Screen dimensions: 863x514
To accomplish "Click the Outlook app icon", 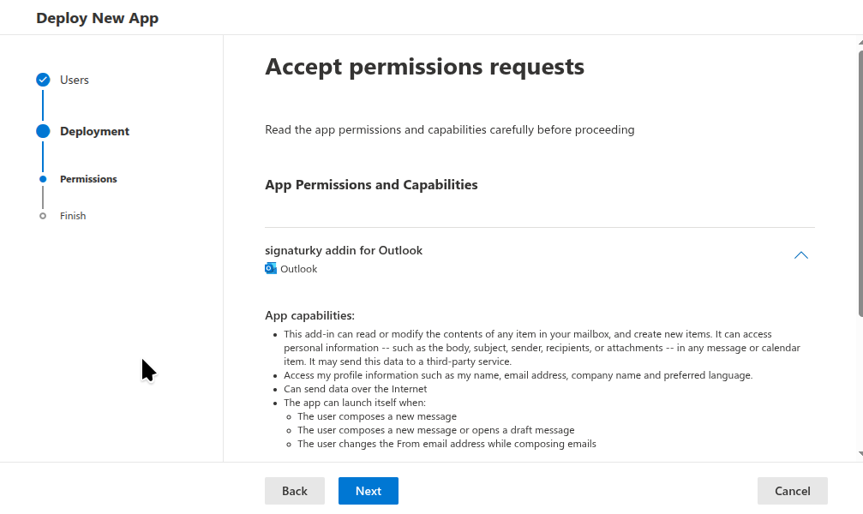I will pyautogui.click(x=270, y=268).
